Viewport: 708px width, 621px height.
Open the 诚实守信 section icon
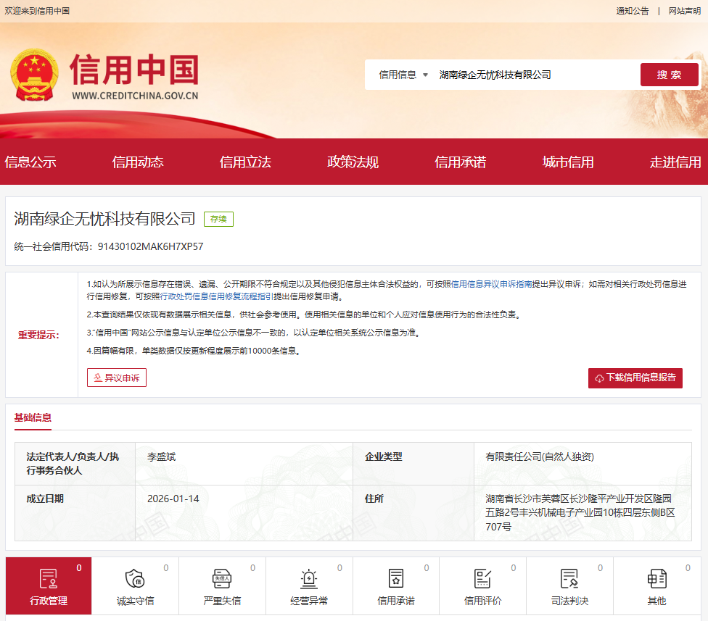coord(135,580)
